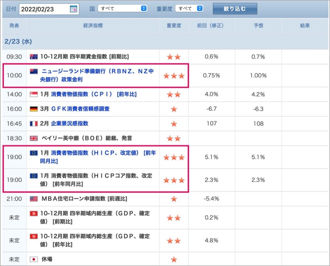Click the US flag beside MBA住宅ローン申請指数

(34, 199)
